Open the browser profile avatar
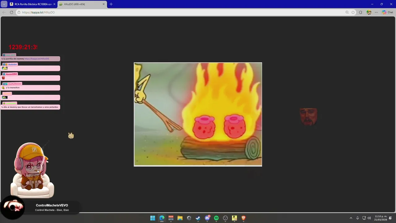Viewport: 396px width, 223px height. click(x=369, y=12)
